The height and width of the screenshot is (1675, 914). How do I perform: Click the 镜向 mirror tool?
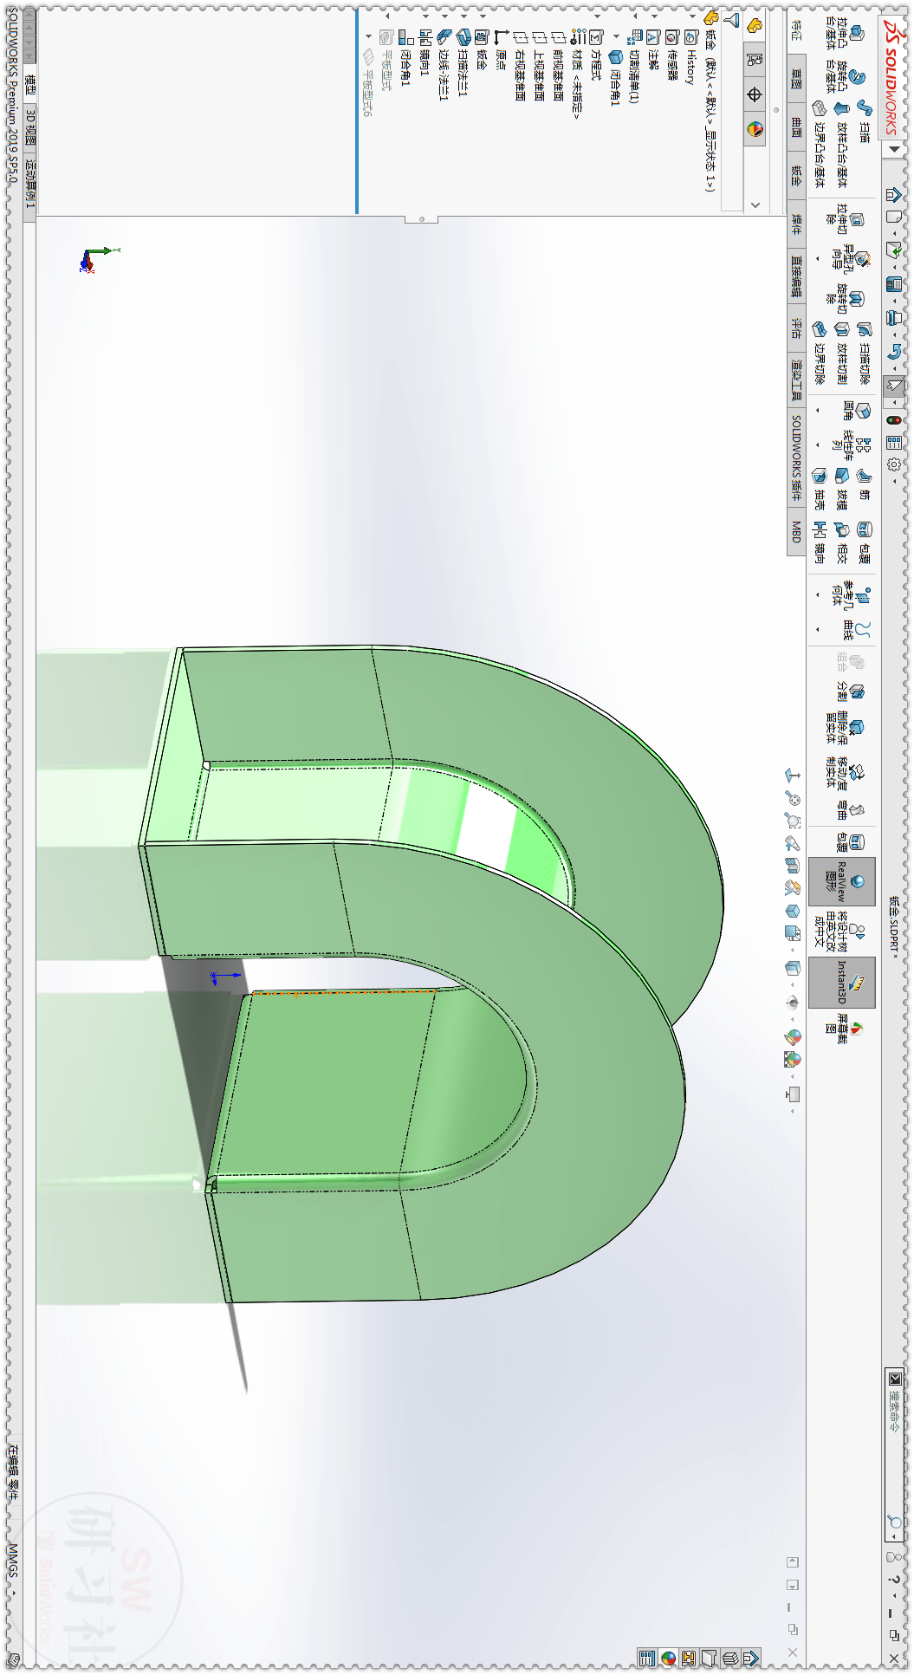point(819,542)
